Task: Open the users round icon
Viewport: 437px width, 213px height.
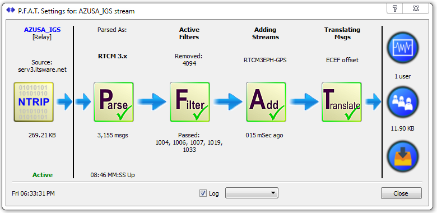Action: click(403, 102)
